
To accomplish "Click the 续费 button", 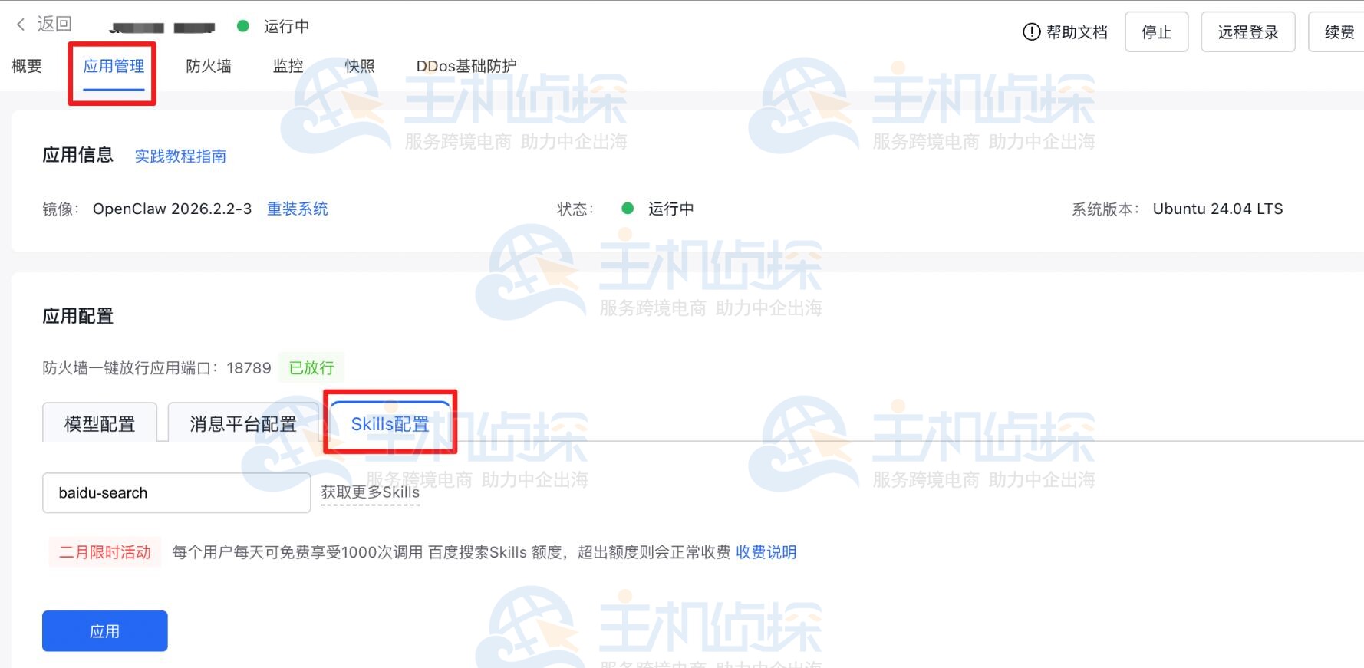I will [1338, 32].
